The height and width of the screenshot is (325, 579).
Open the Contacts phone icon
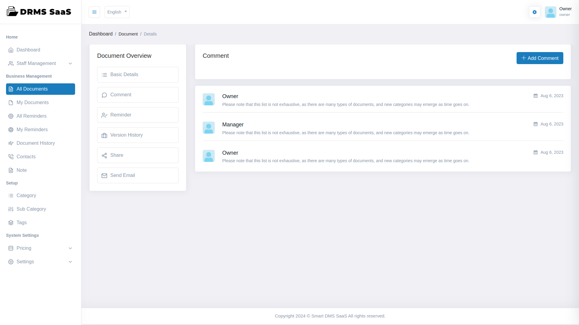11,156
